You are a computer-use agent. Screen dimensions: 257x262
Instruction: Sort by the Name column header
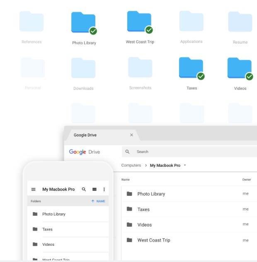pos(126,180)
